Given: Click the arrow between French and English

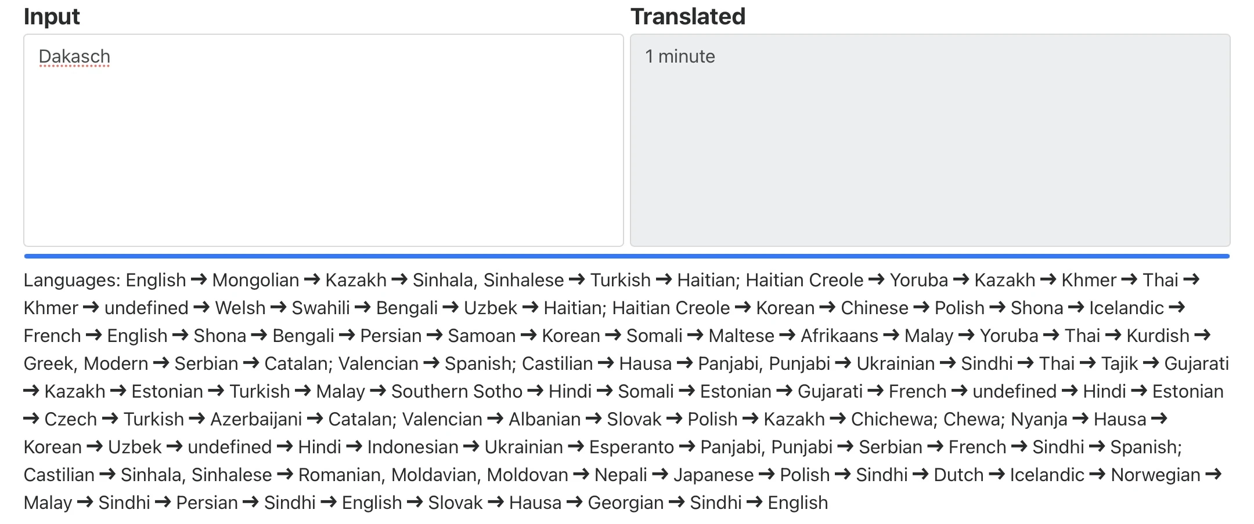Looking at the screenshot, I should click(x=93, y=336).
